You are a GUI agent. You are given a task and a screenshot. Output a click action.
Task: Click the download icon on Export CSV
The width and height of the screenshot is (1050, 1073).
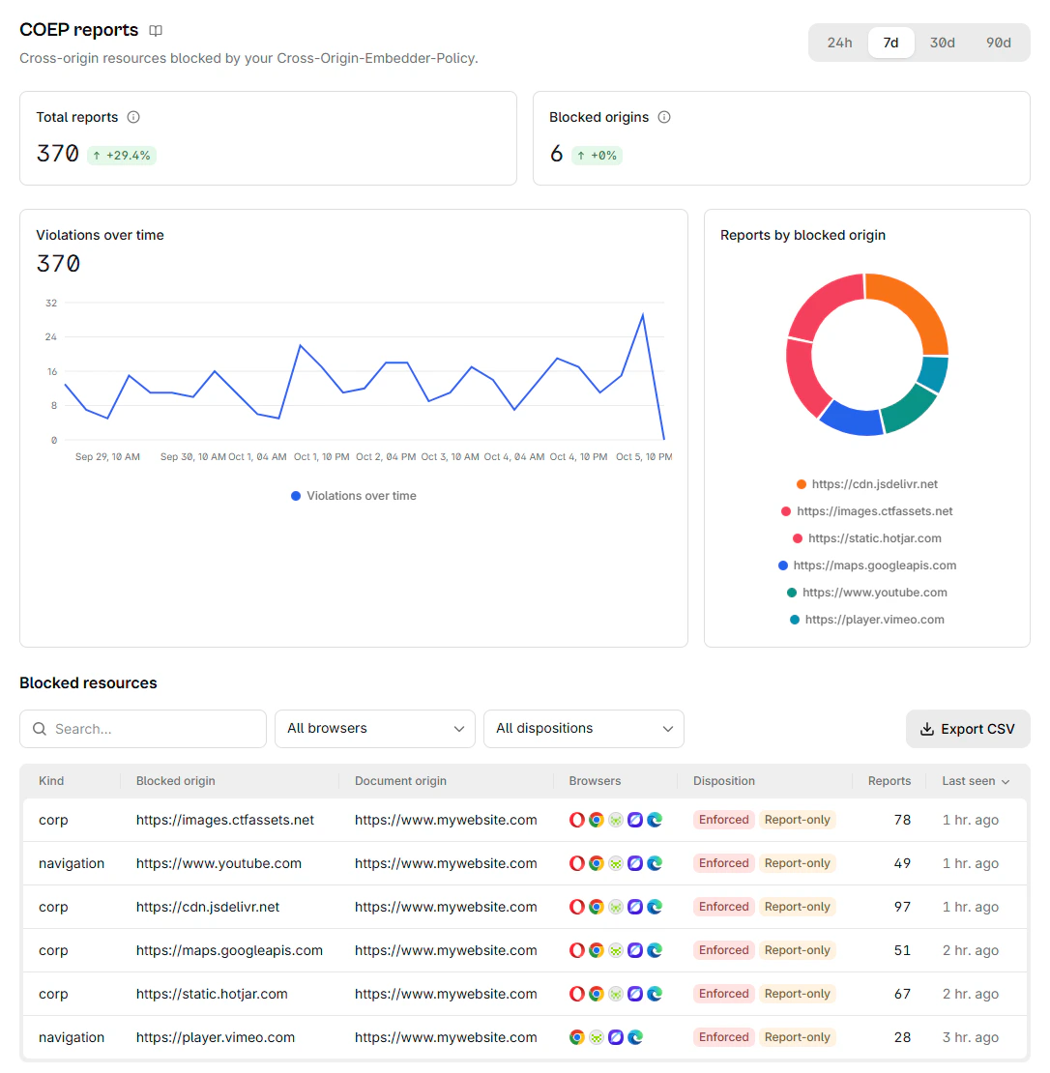(x=927, y=729)
